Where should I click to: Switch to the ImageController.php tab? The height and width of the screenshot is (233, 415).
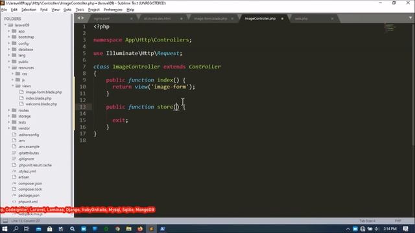pos(260,19)
